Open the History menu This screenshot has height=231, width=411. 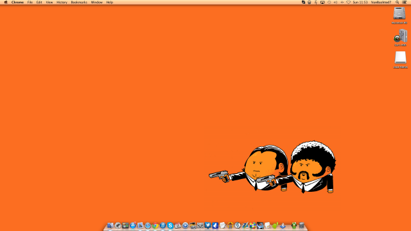point(62,3)
